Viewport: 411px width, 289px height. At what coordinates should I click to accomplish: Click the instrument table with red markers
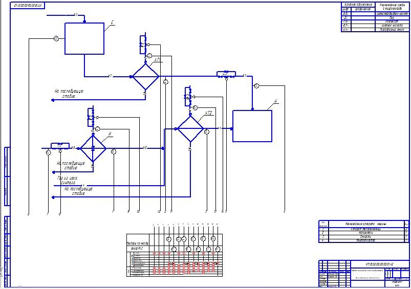(x=175, y=256)
